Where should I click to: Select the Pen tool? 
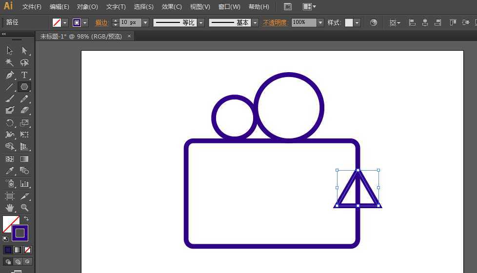[x=10, y=75]
